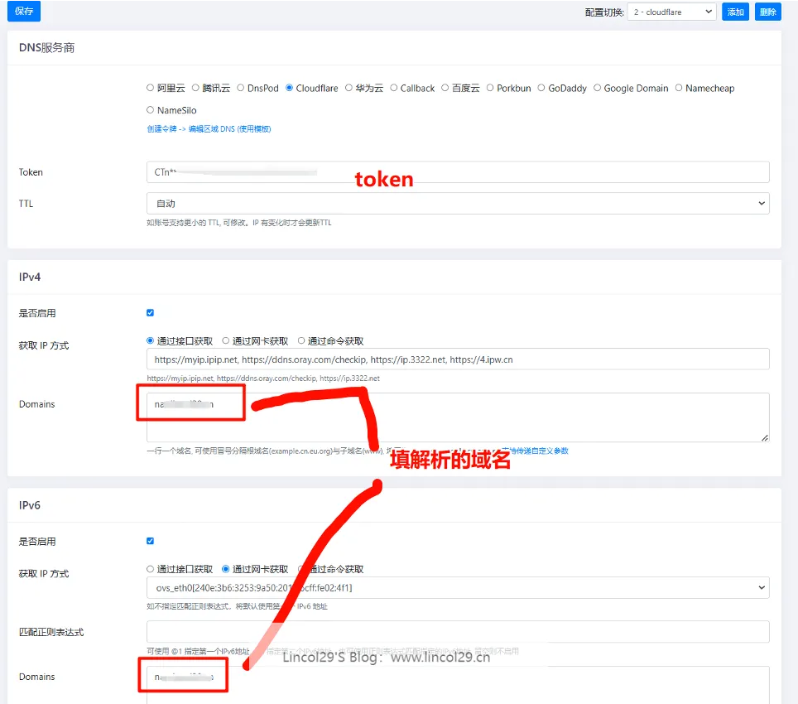Choose Callback as DNS provider
This screenshot has width=798, height=704.
pos(394,88)
